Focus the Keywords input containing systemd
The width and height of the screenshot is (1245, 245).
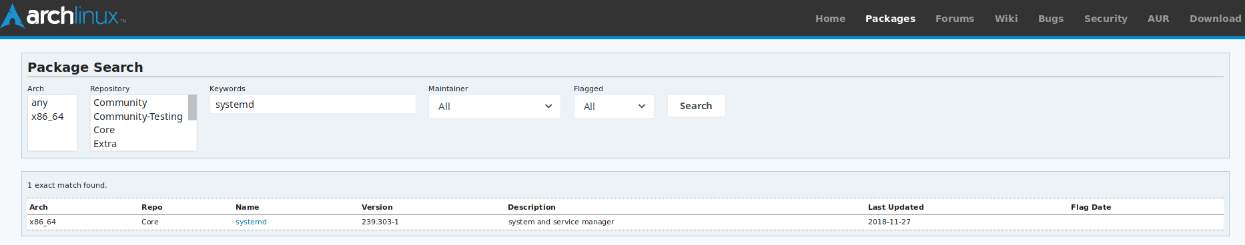pyautogui.click(x=313, y=105)
